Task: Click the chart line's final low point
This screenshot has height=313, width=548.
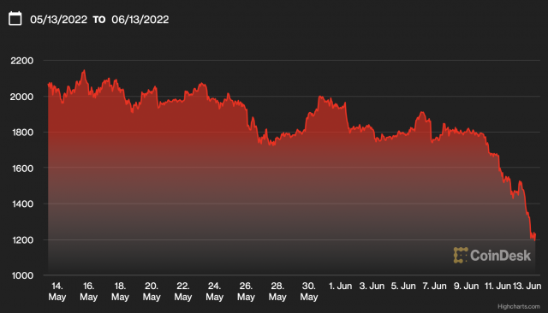Action: point(534,239)
